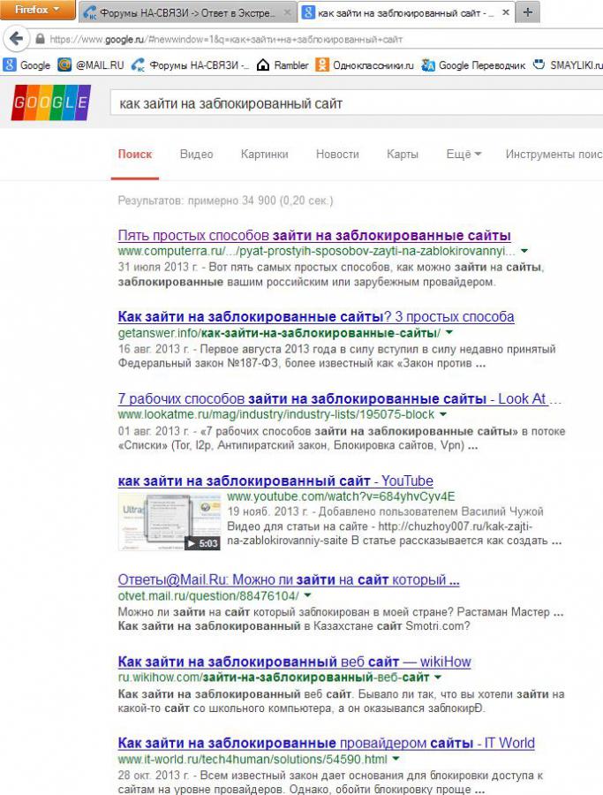The height and width of the screenshot is (795, 603).
Task: Click the snippet dated 28 окт. 2013
Action: (x=330, y=783)
